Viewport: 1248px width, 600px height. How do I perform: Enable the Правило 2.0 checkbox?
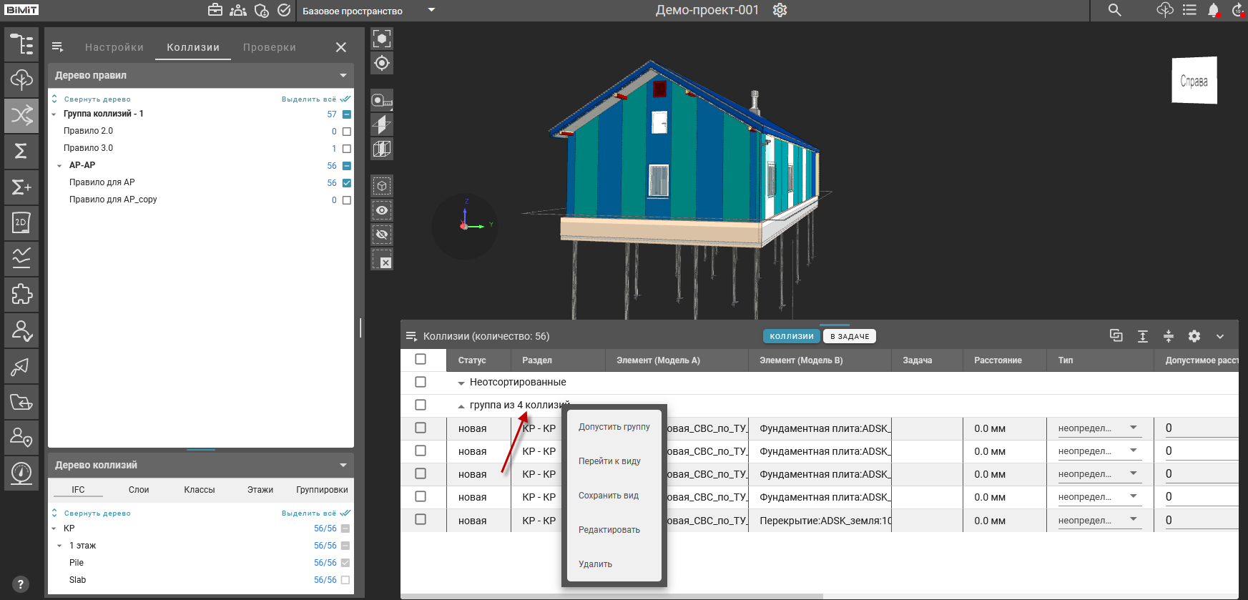click(x=347, y=132)
